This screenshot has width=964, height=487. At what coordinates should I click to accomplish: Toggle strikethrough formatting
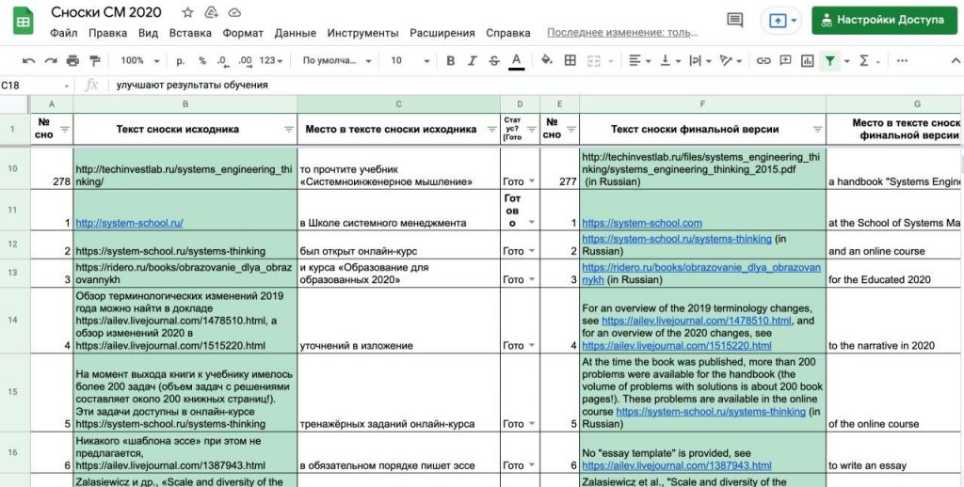(493, 61)
